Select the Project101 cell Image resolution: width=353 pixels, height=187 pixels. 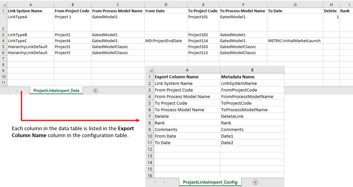click(203, 23)
